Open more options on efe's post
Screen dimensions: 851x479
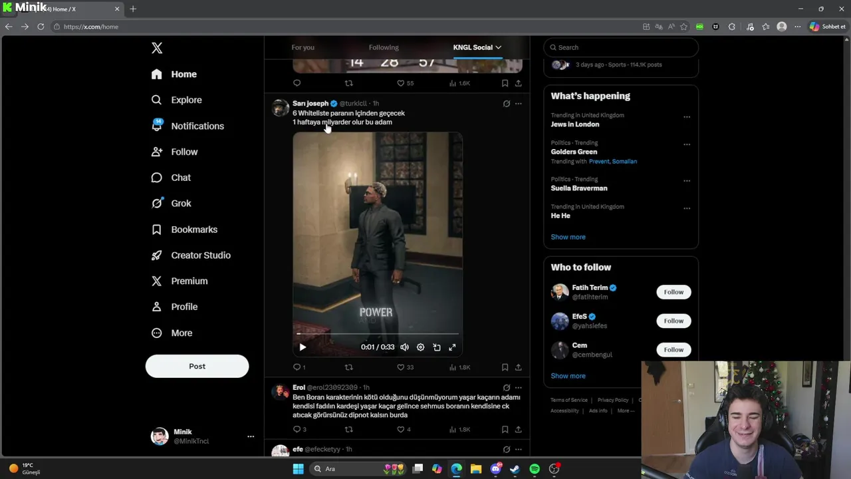coord(519,449)
